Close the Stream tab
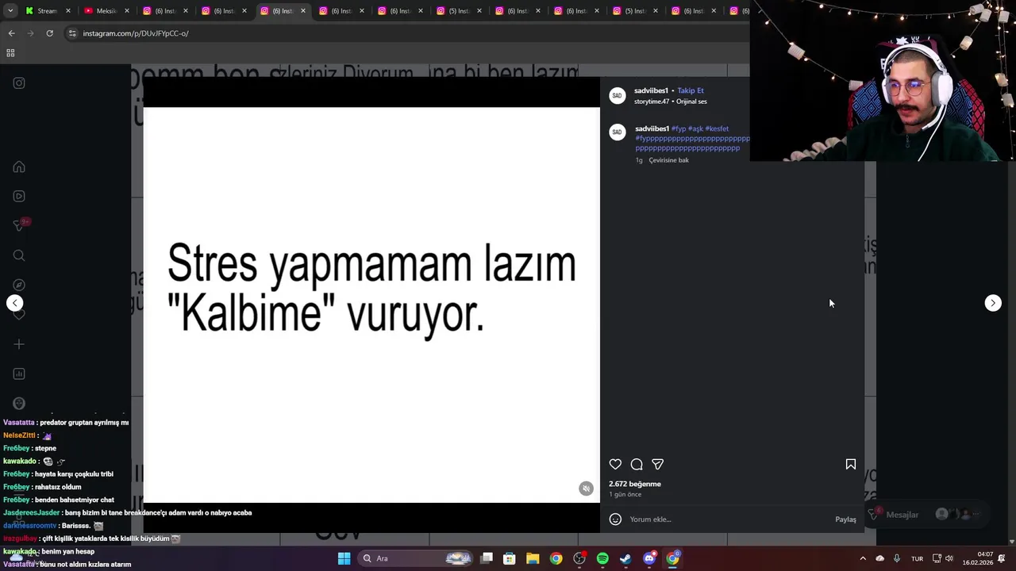The height and width of the screenshot is (571, 1016). [68, 11]
